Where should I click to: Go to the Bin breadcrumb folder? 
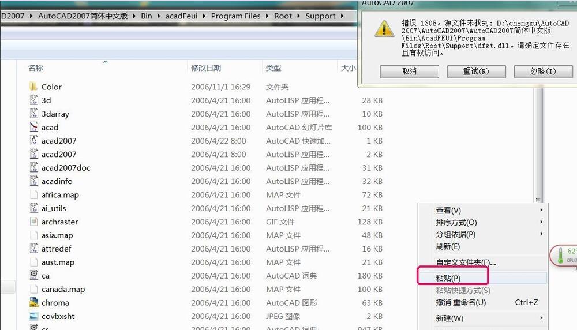point(147,16)
